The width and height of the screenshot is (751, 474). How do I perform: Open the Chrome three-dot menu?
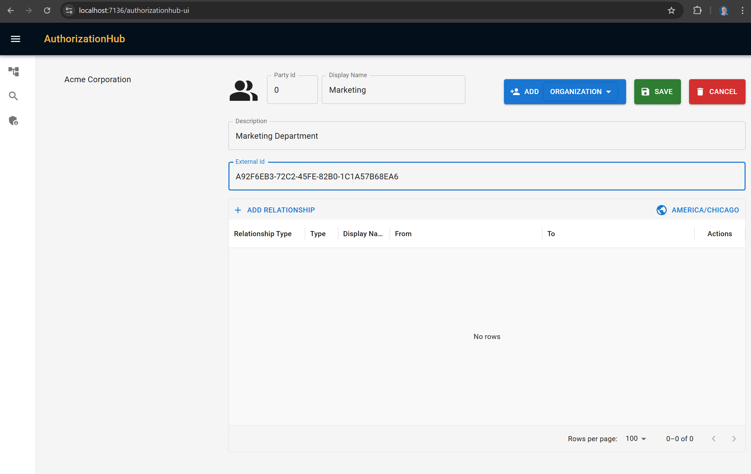pyautogui.click(x=742, y=10)
